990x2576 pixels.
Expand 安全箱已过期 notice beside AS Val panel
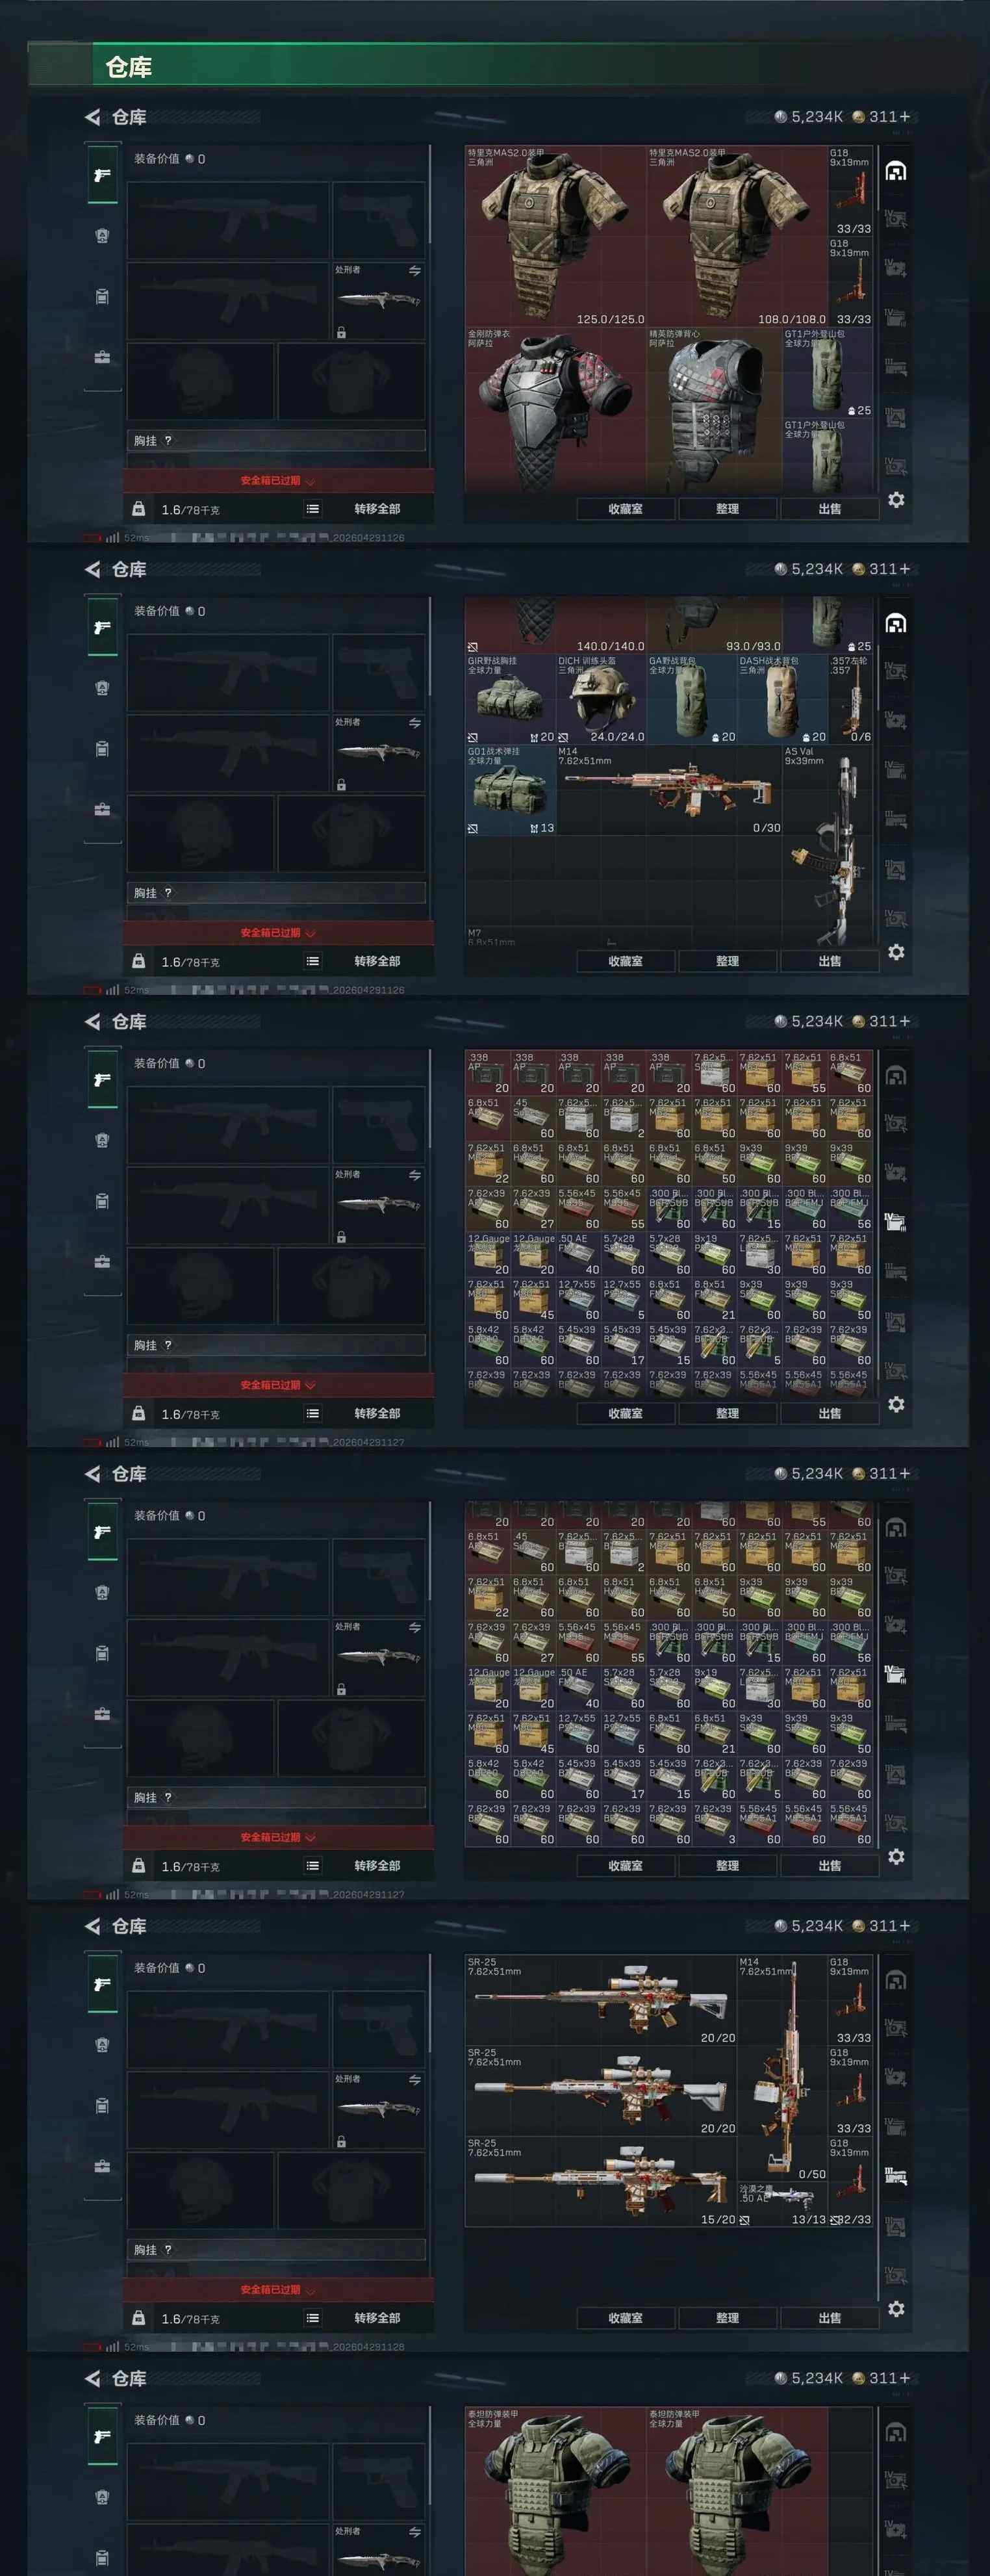[x=278, y=933]
